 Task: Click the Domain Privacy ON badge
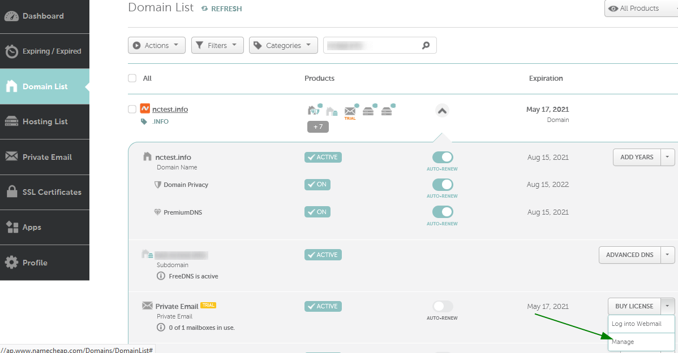317,185
